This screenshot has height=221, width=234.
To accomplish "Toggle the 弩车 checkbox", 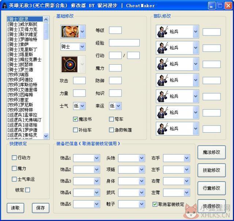I will tap(111, 119).
